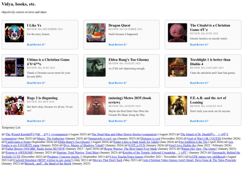Click 'Don't stick your neck out for anyone.' text
The width and height of the screenshot is (243, 182).
210,111
